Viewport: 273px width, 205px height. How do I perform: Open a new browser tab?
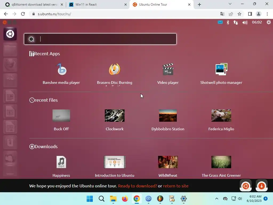coord(199,5)
